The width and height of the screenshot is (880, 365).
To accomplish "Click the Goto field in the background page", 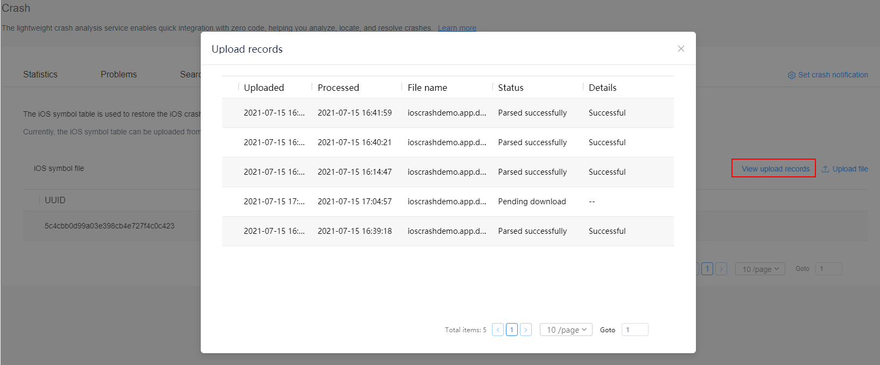I will point(828,269).
